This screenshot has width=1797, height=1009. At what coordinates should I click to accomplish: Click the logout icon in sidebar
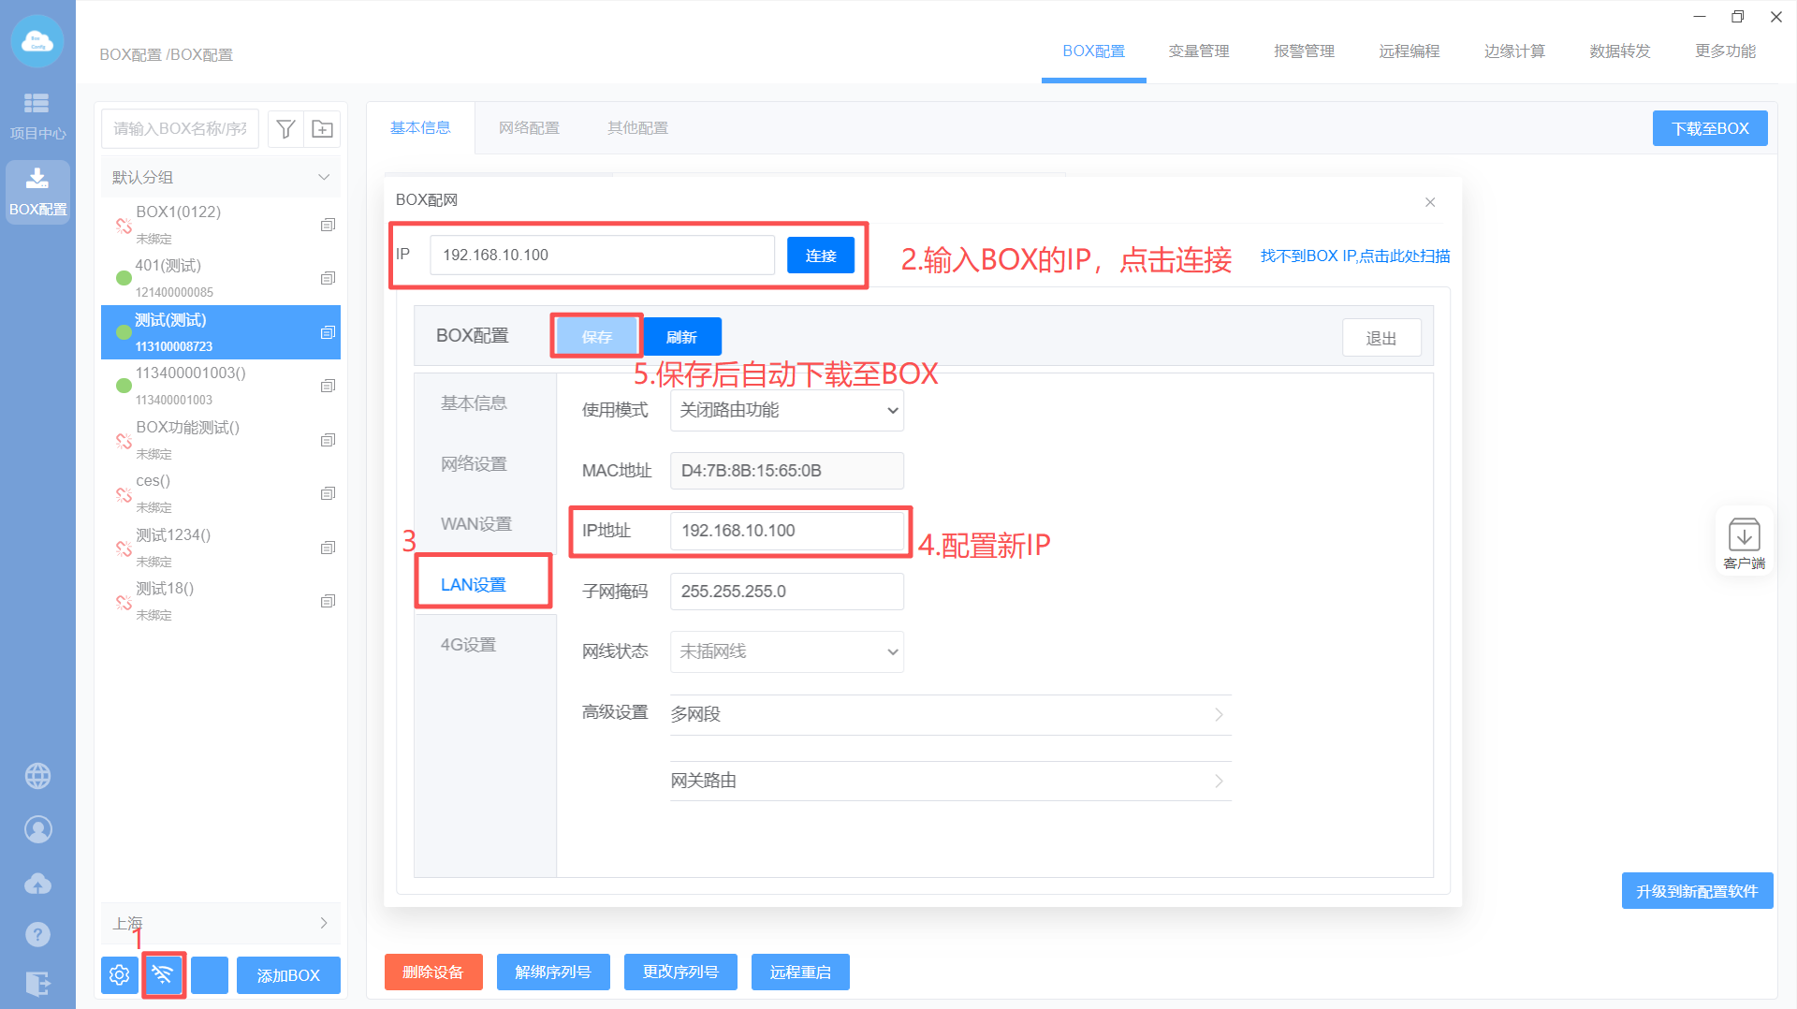coord(37,984)
